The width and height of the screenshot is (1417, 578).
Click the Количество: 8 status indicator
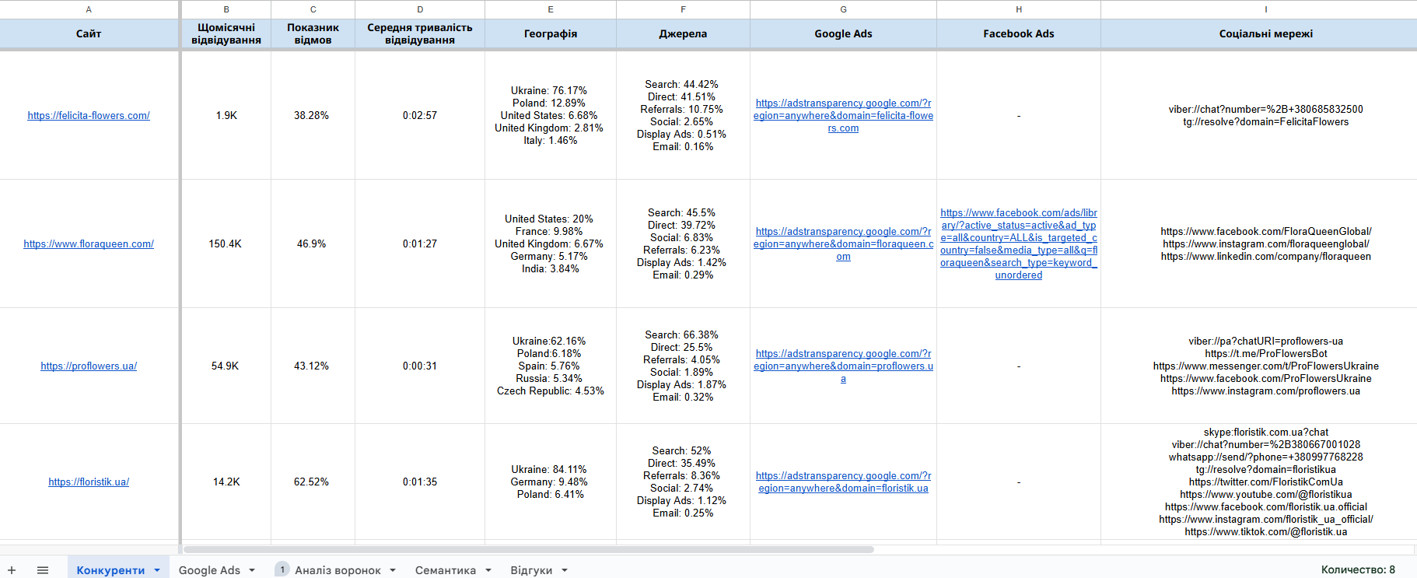coord(1358,570)
